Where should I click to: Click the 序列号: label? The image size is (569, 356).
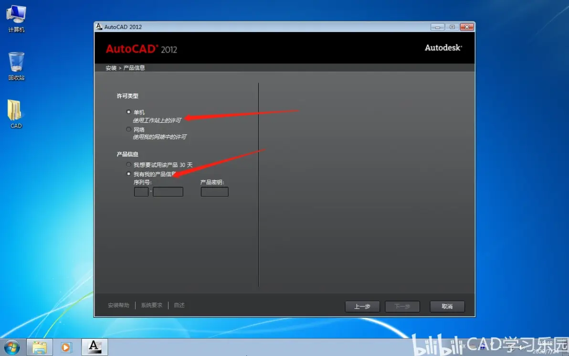(x=143, y=183)
